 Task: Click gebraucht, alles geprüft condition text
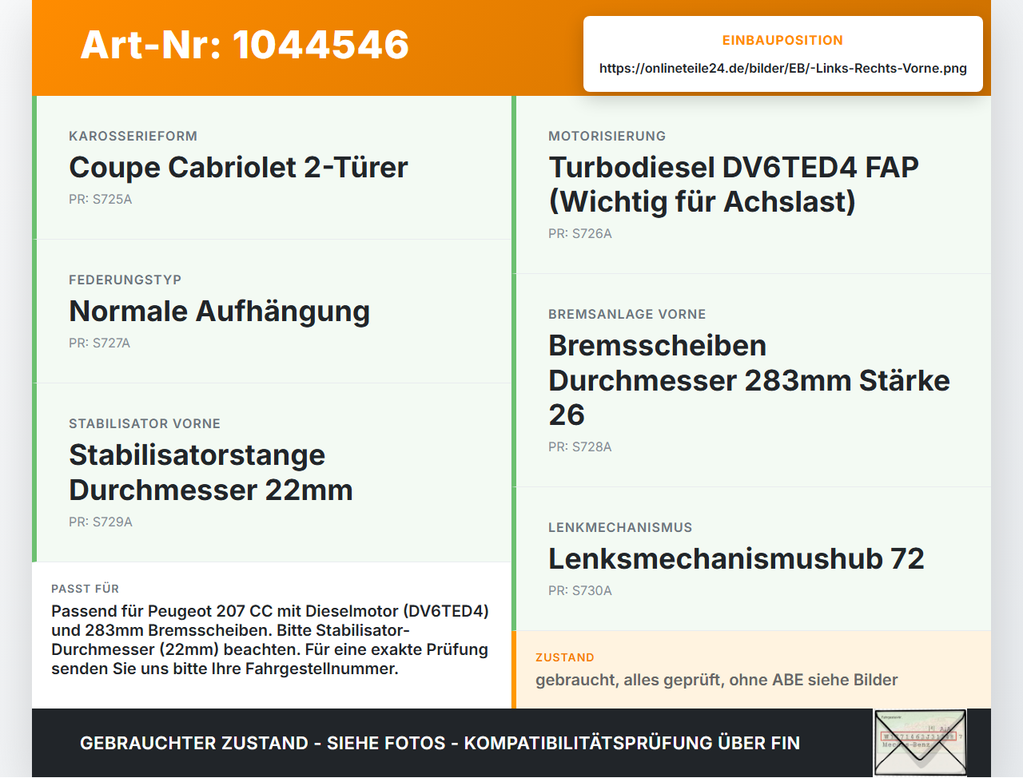716,680
